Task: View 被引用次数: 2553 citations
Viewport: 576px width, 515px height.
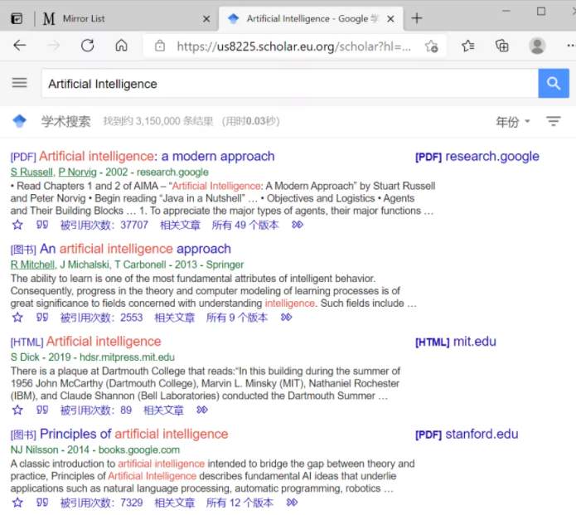Action: (x=101, y=318)
